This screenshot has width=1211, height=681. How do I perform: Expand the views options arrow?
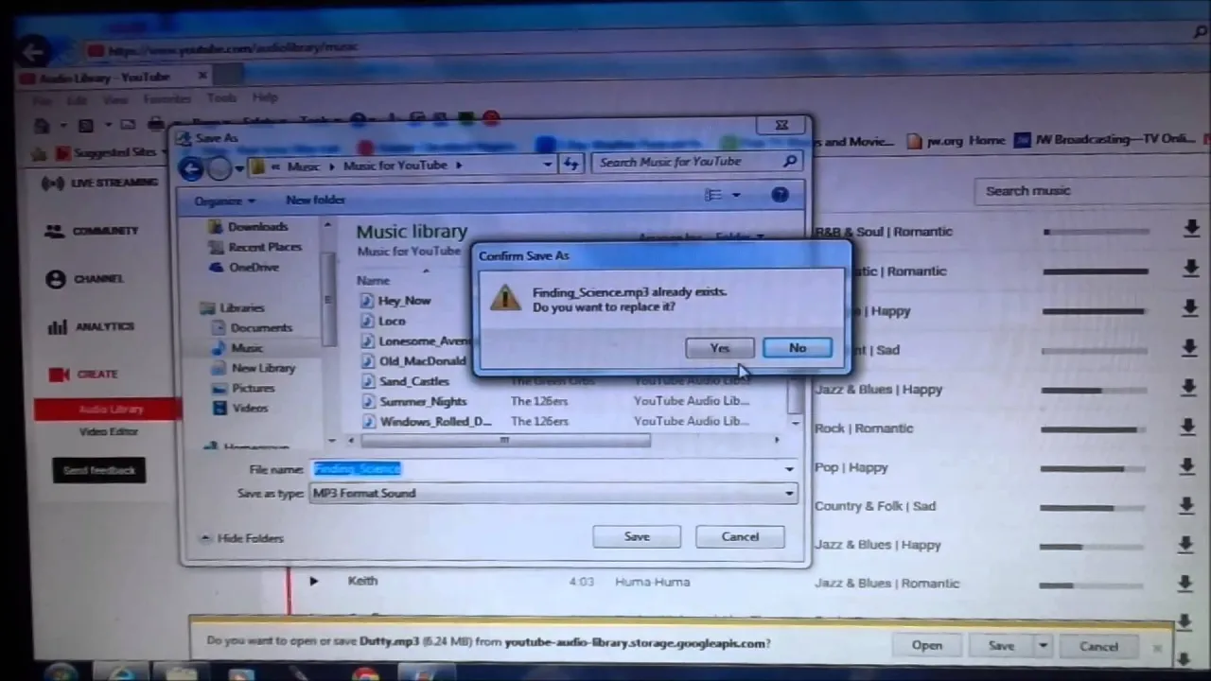click(736, 196)
